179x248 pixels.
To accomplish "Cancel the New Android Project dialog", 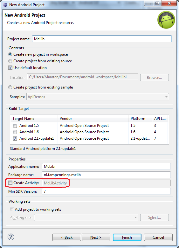I will (158, 237).
